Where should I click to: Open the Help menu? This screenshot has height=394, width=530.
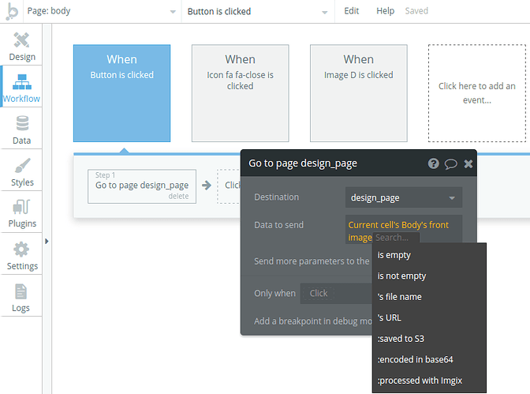(x=386, y=11)
